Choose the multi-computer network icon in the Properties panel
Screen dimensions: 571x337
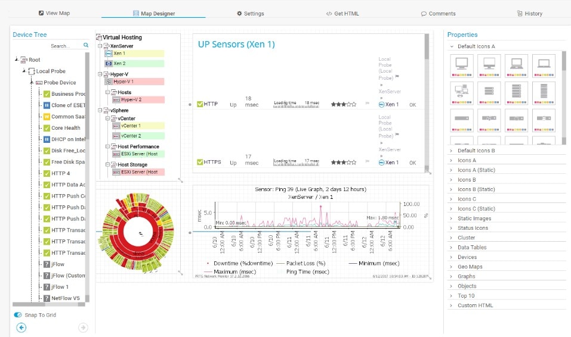click(x=462, y=93)
